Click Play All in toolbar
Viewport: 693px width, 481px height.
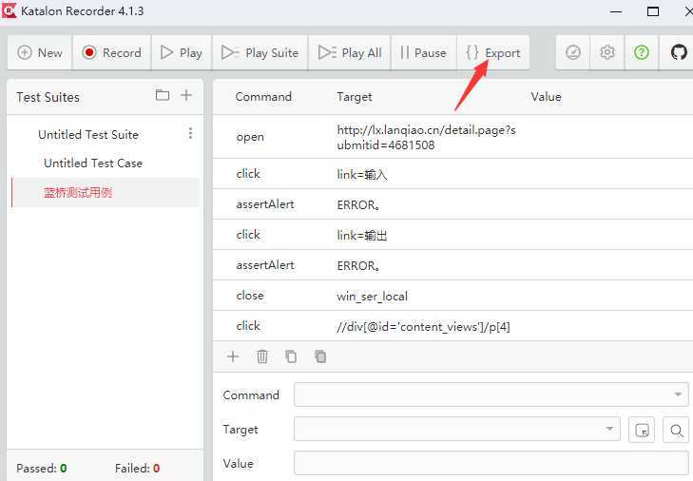pos(350,52)
